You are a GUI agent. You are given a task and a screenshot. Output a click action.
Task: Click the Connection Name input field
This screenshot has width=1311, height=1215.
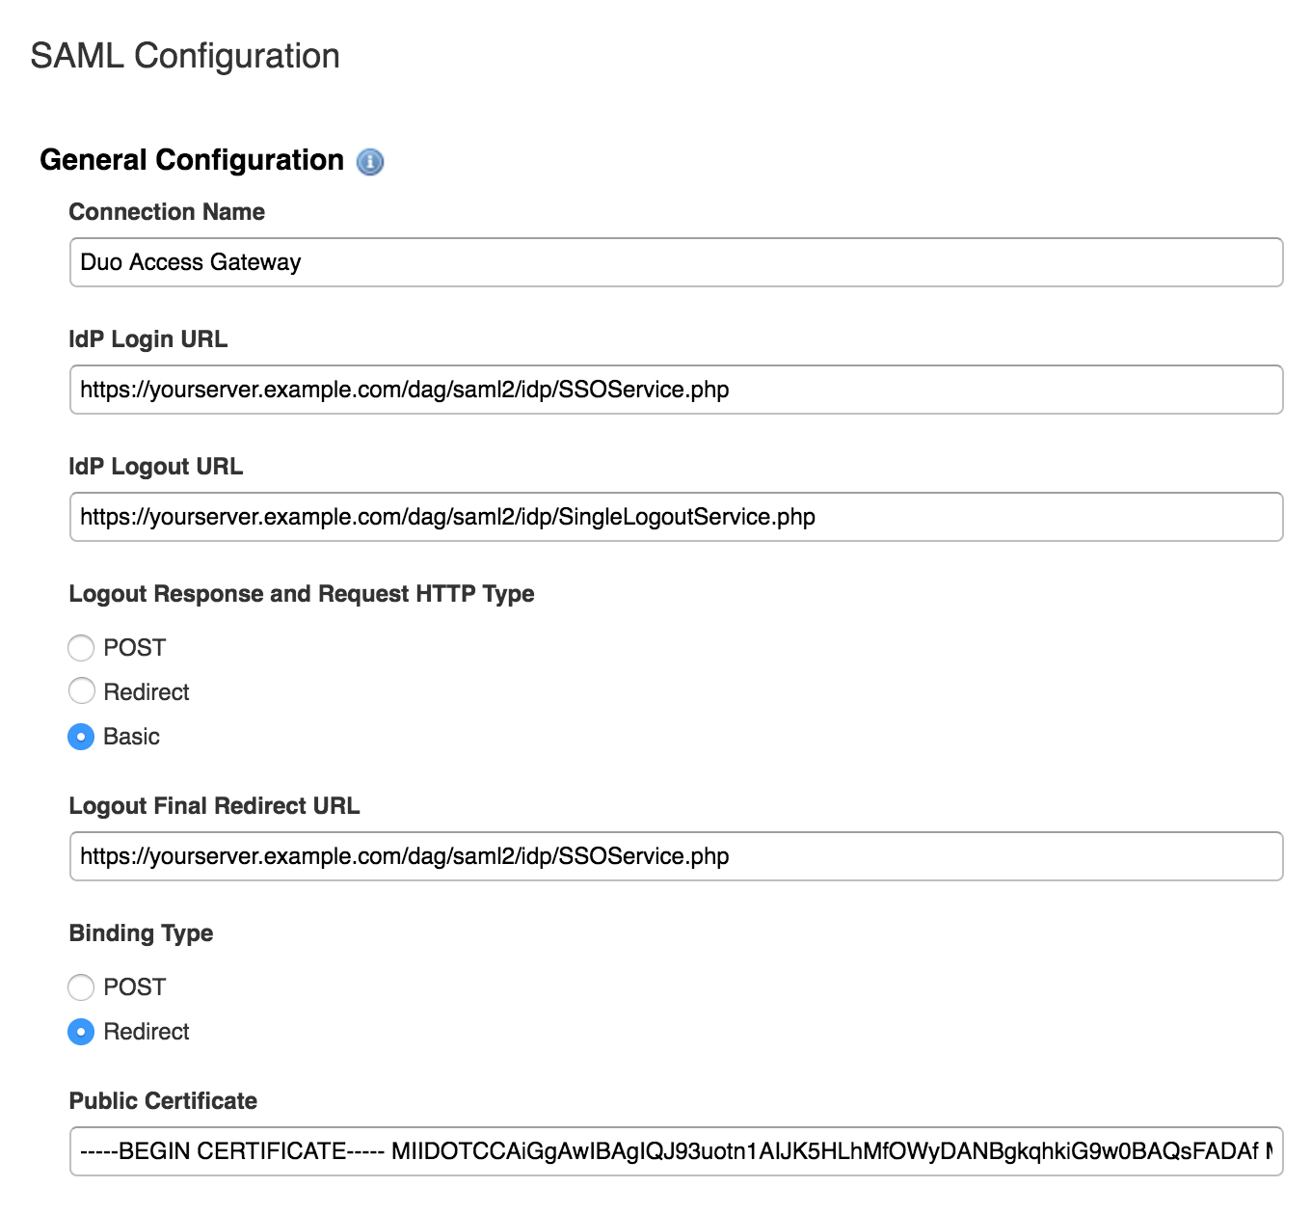[x=675, y=261]
